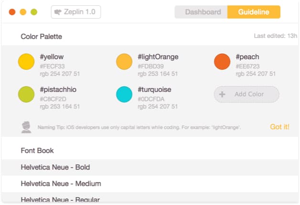Choose the pistachhio color swatch

(x=26, y=94)
